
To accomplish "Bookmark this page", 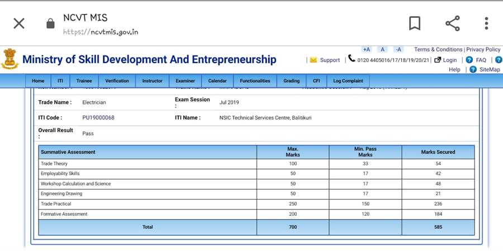I will point(415,23).
